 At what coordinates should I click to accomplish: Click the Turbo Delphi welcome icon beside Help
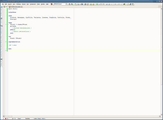[x=51, y=4]
